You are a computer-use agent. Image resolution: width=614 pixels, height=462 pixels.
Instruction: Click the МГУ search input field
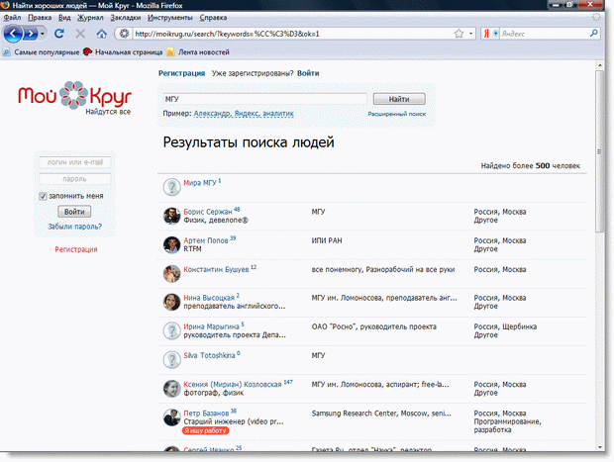pyautogui.click(x=264, y=99)
